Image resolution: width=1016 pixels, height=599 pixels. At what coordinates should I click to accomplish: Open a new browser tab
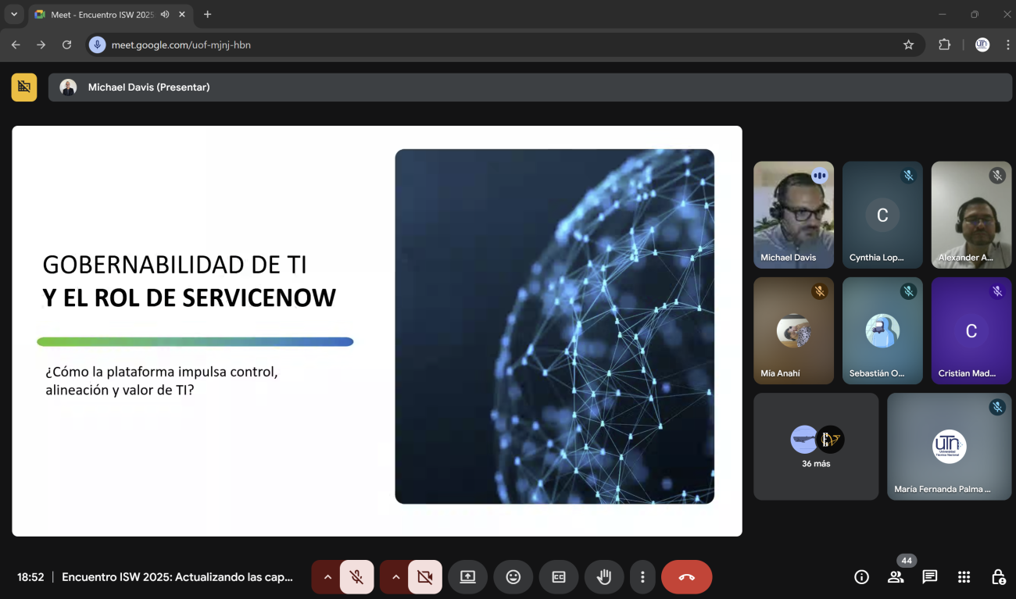207,15
